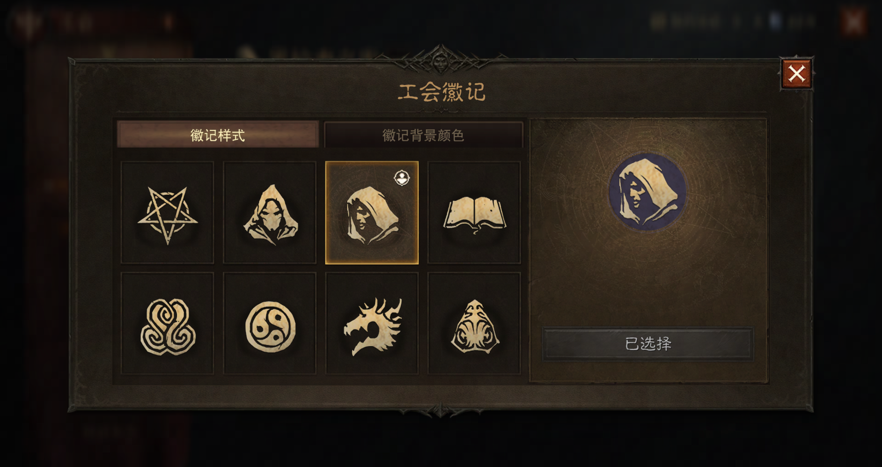This screenshot has width=882, height=467.
Task: Choose the triskelion circle emblem
Action: [x=269, y=323]
